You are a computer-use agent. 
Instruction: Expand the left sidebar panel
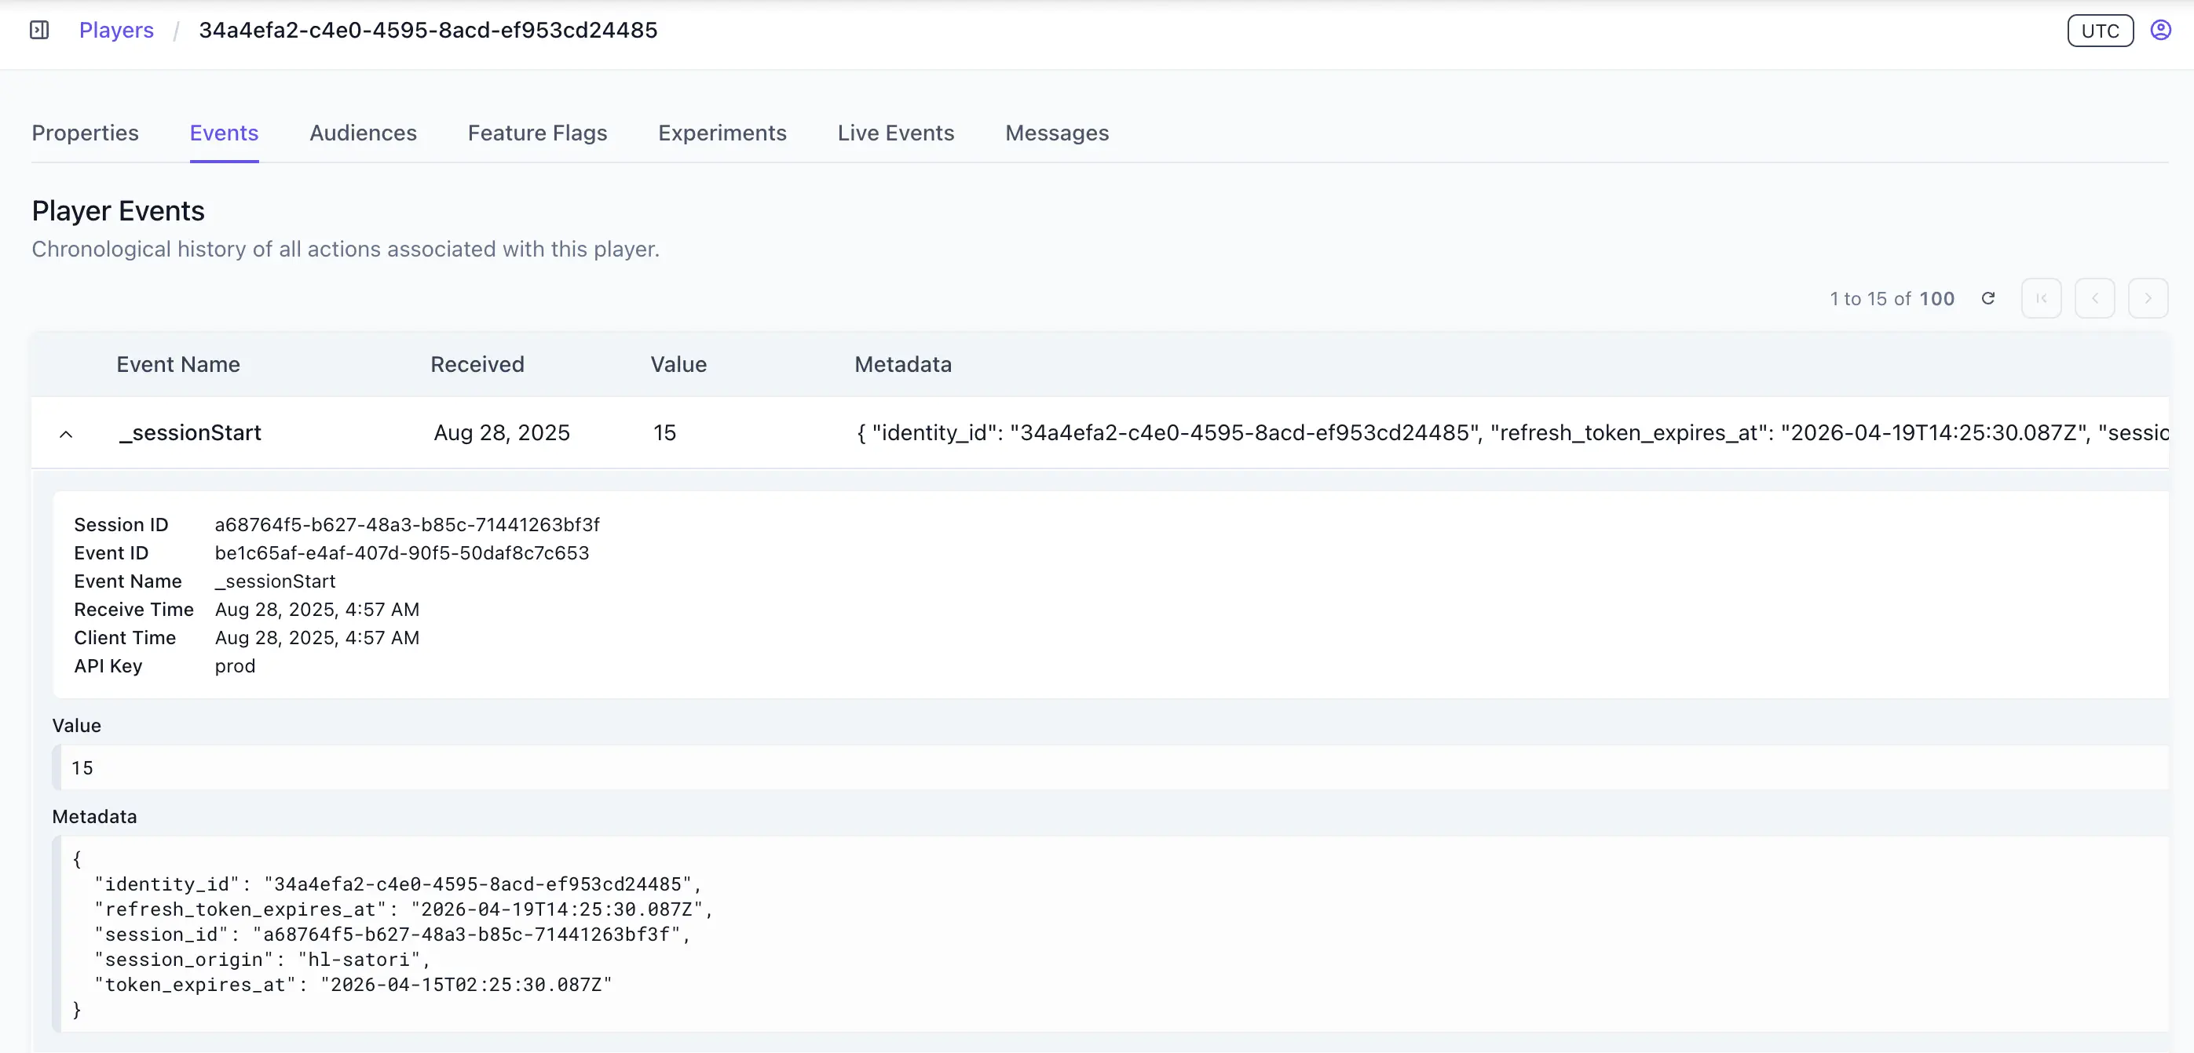(39, 30)
